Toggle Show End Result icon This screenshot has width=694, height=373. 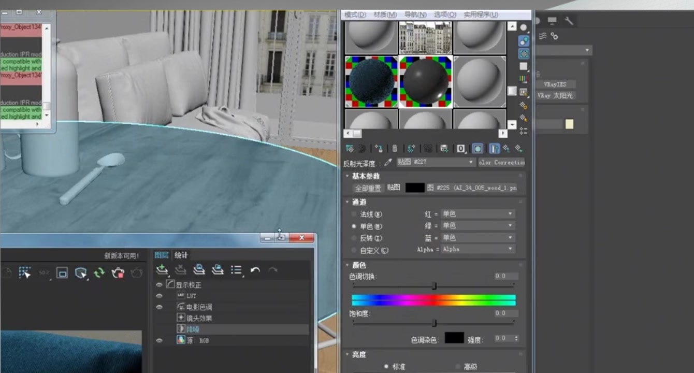[494, 149]
